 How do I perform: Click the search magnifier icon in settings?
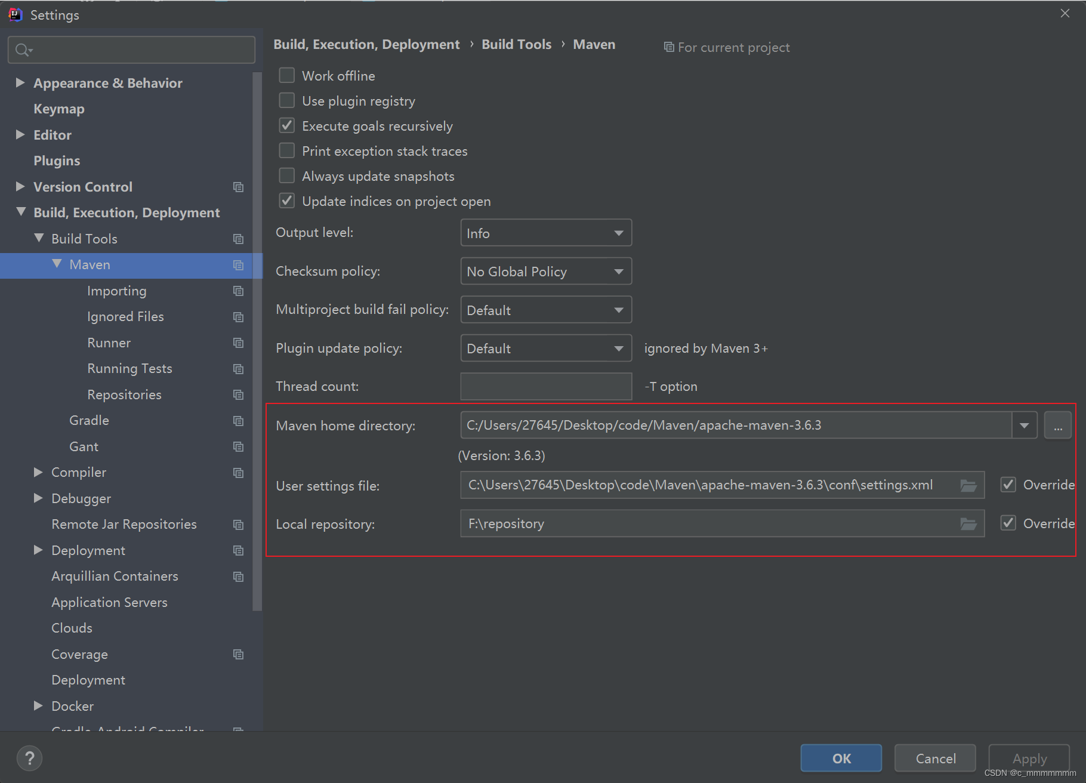[x=23, y=50]
